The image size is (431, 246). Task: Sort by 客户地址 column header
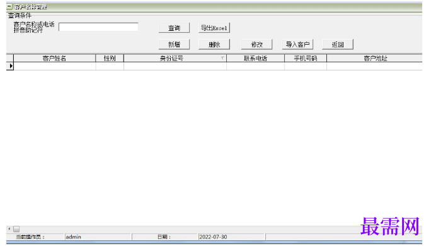[375, 59]
